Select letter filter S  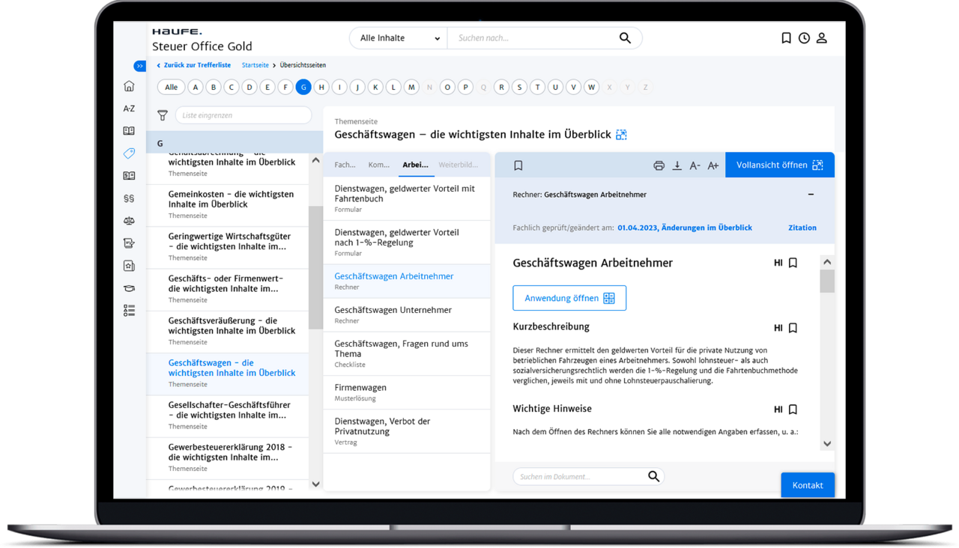pyautogui.click(x=519, y=88)
